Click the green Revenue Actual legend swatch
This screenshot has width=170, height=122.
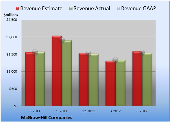71,9
